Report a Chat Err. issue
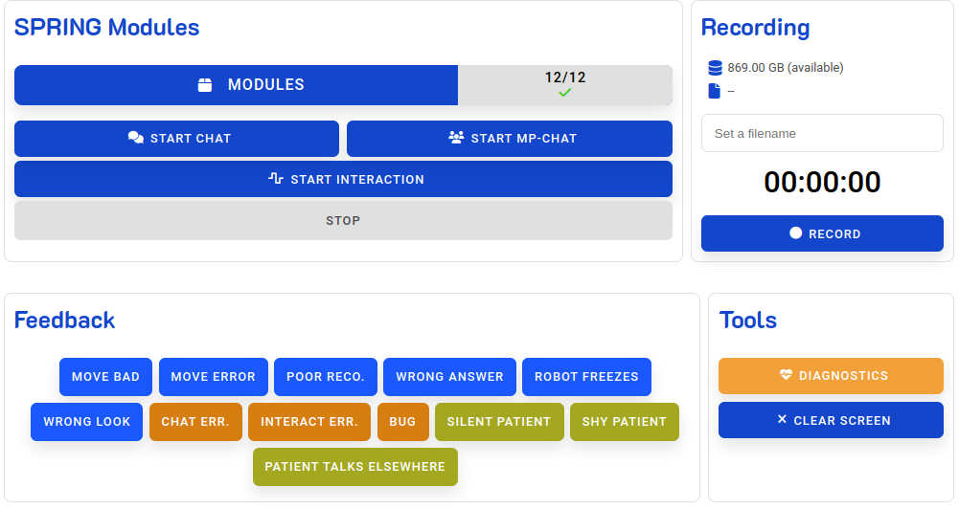The image size is (959, 509). coord(194,422)
